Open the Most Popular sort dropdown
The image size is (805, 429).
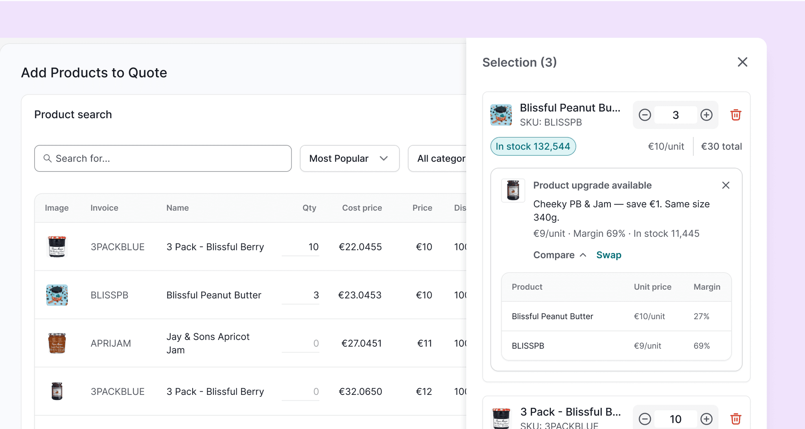click(x=349, y=159)
